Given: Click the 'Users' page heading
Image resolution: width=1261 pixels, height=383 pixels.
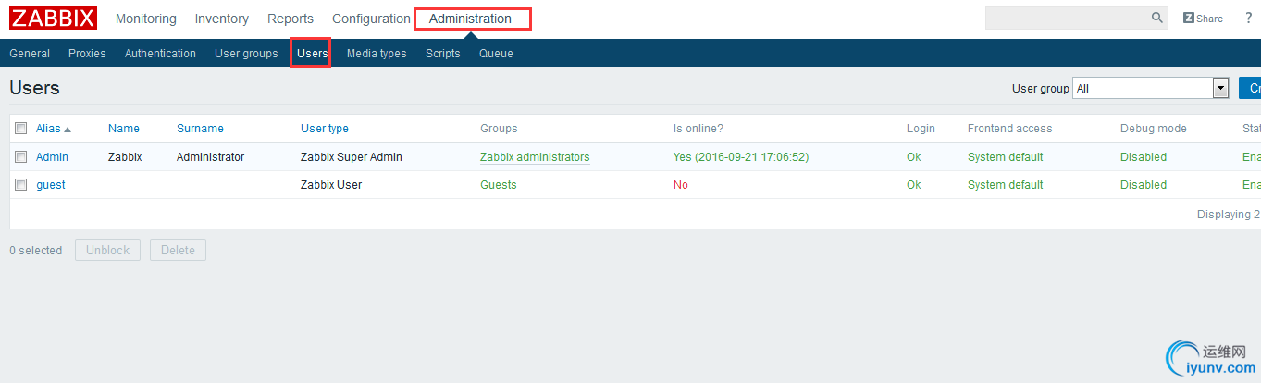Looking at the screenshot, I should point(34,88).
